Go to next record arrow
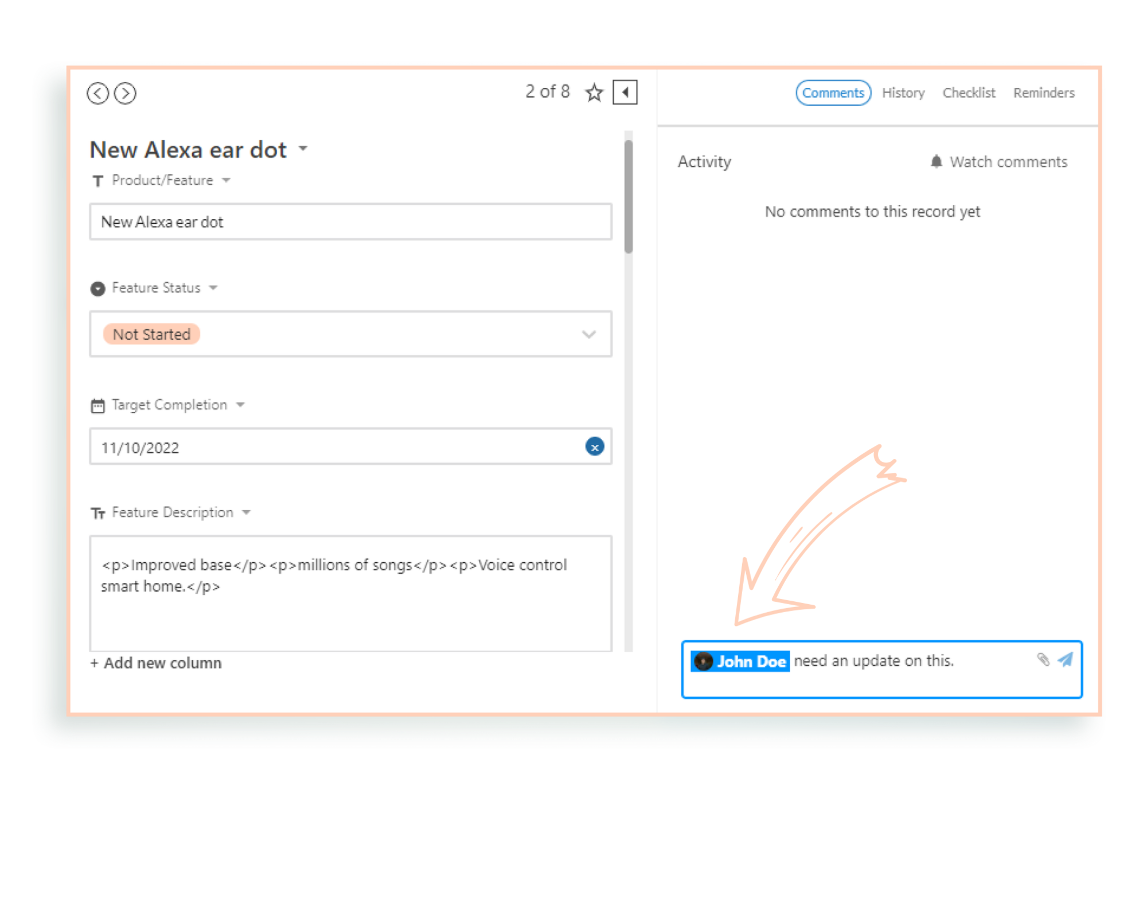The width and height of the screenshot is (1147, 918). (x=125, y=93)
